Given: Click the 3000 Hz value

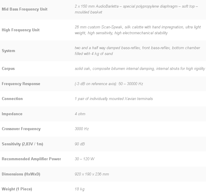Looking at the screenshot, I should tap(82, 129).
